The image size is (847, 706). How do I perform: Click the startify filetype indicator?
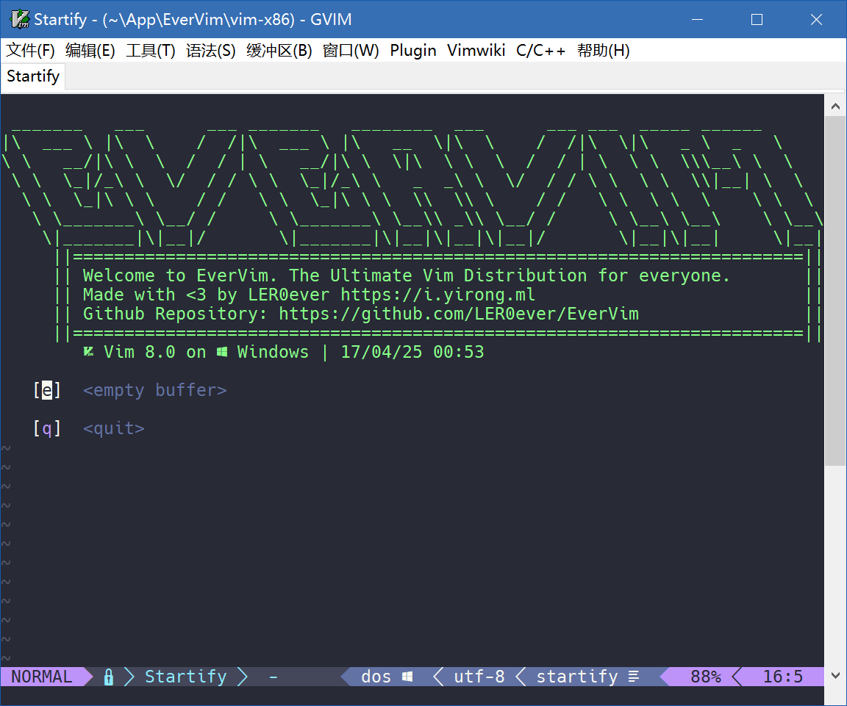(577, 677)
